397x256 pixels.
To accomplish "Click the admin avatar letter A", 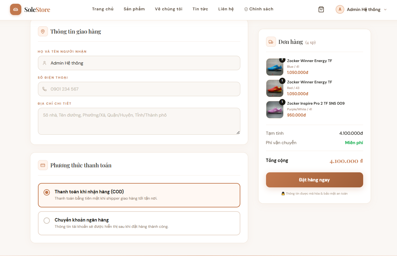I will click(340, 9).
